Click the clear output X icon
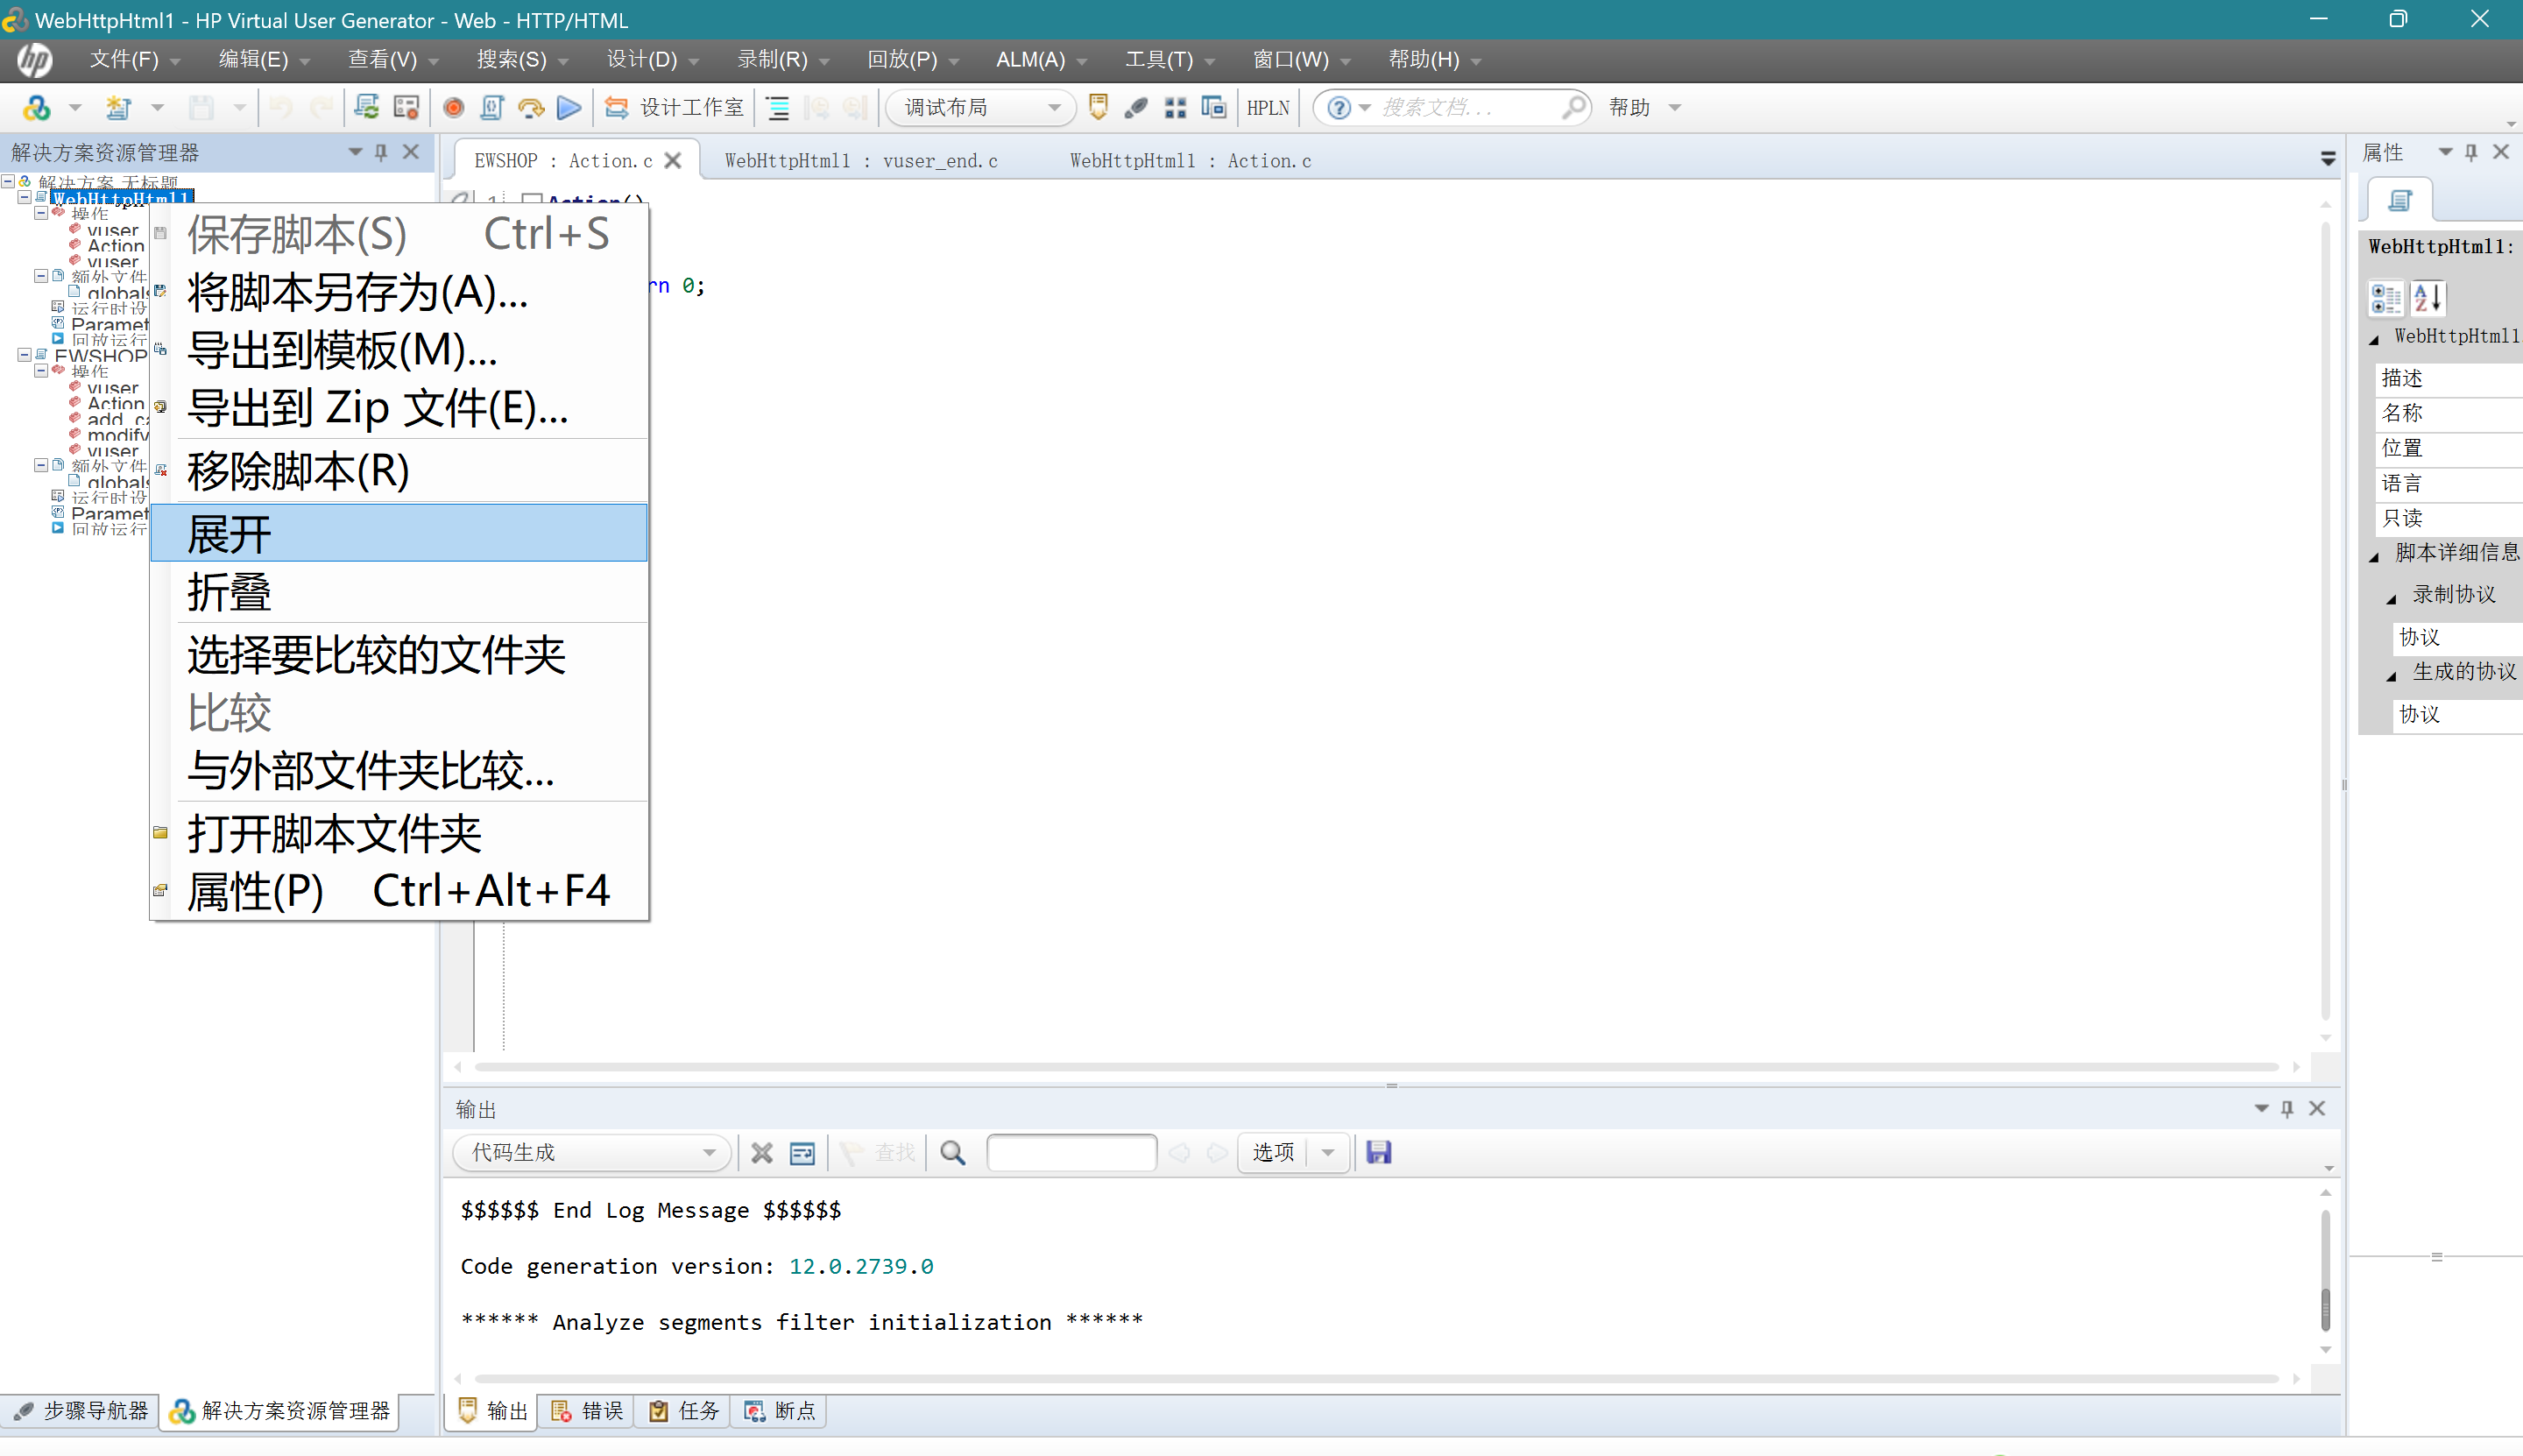This screenshot has width=2523, height=1456. tap(762, 1153)
